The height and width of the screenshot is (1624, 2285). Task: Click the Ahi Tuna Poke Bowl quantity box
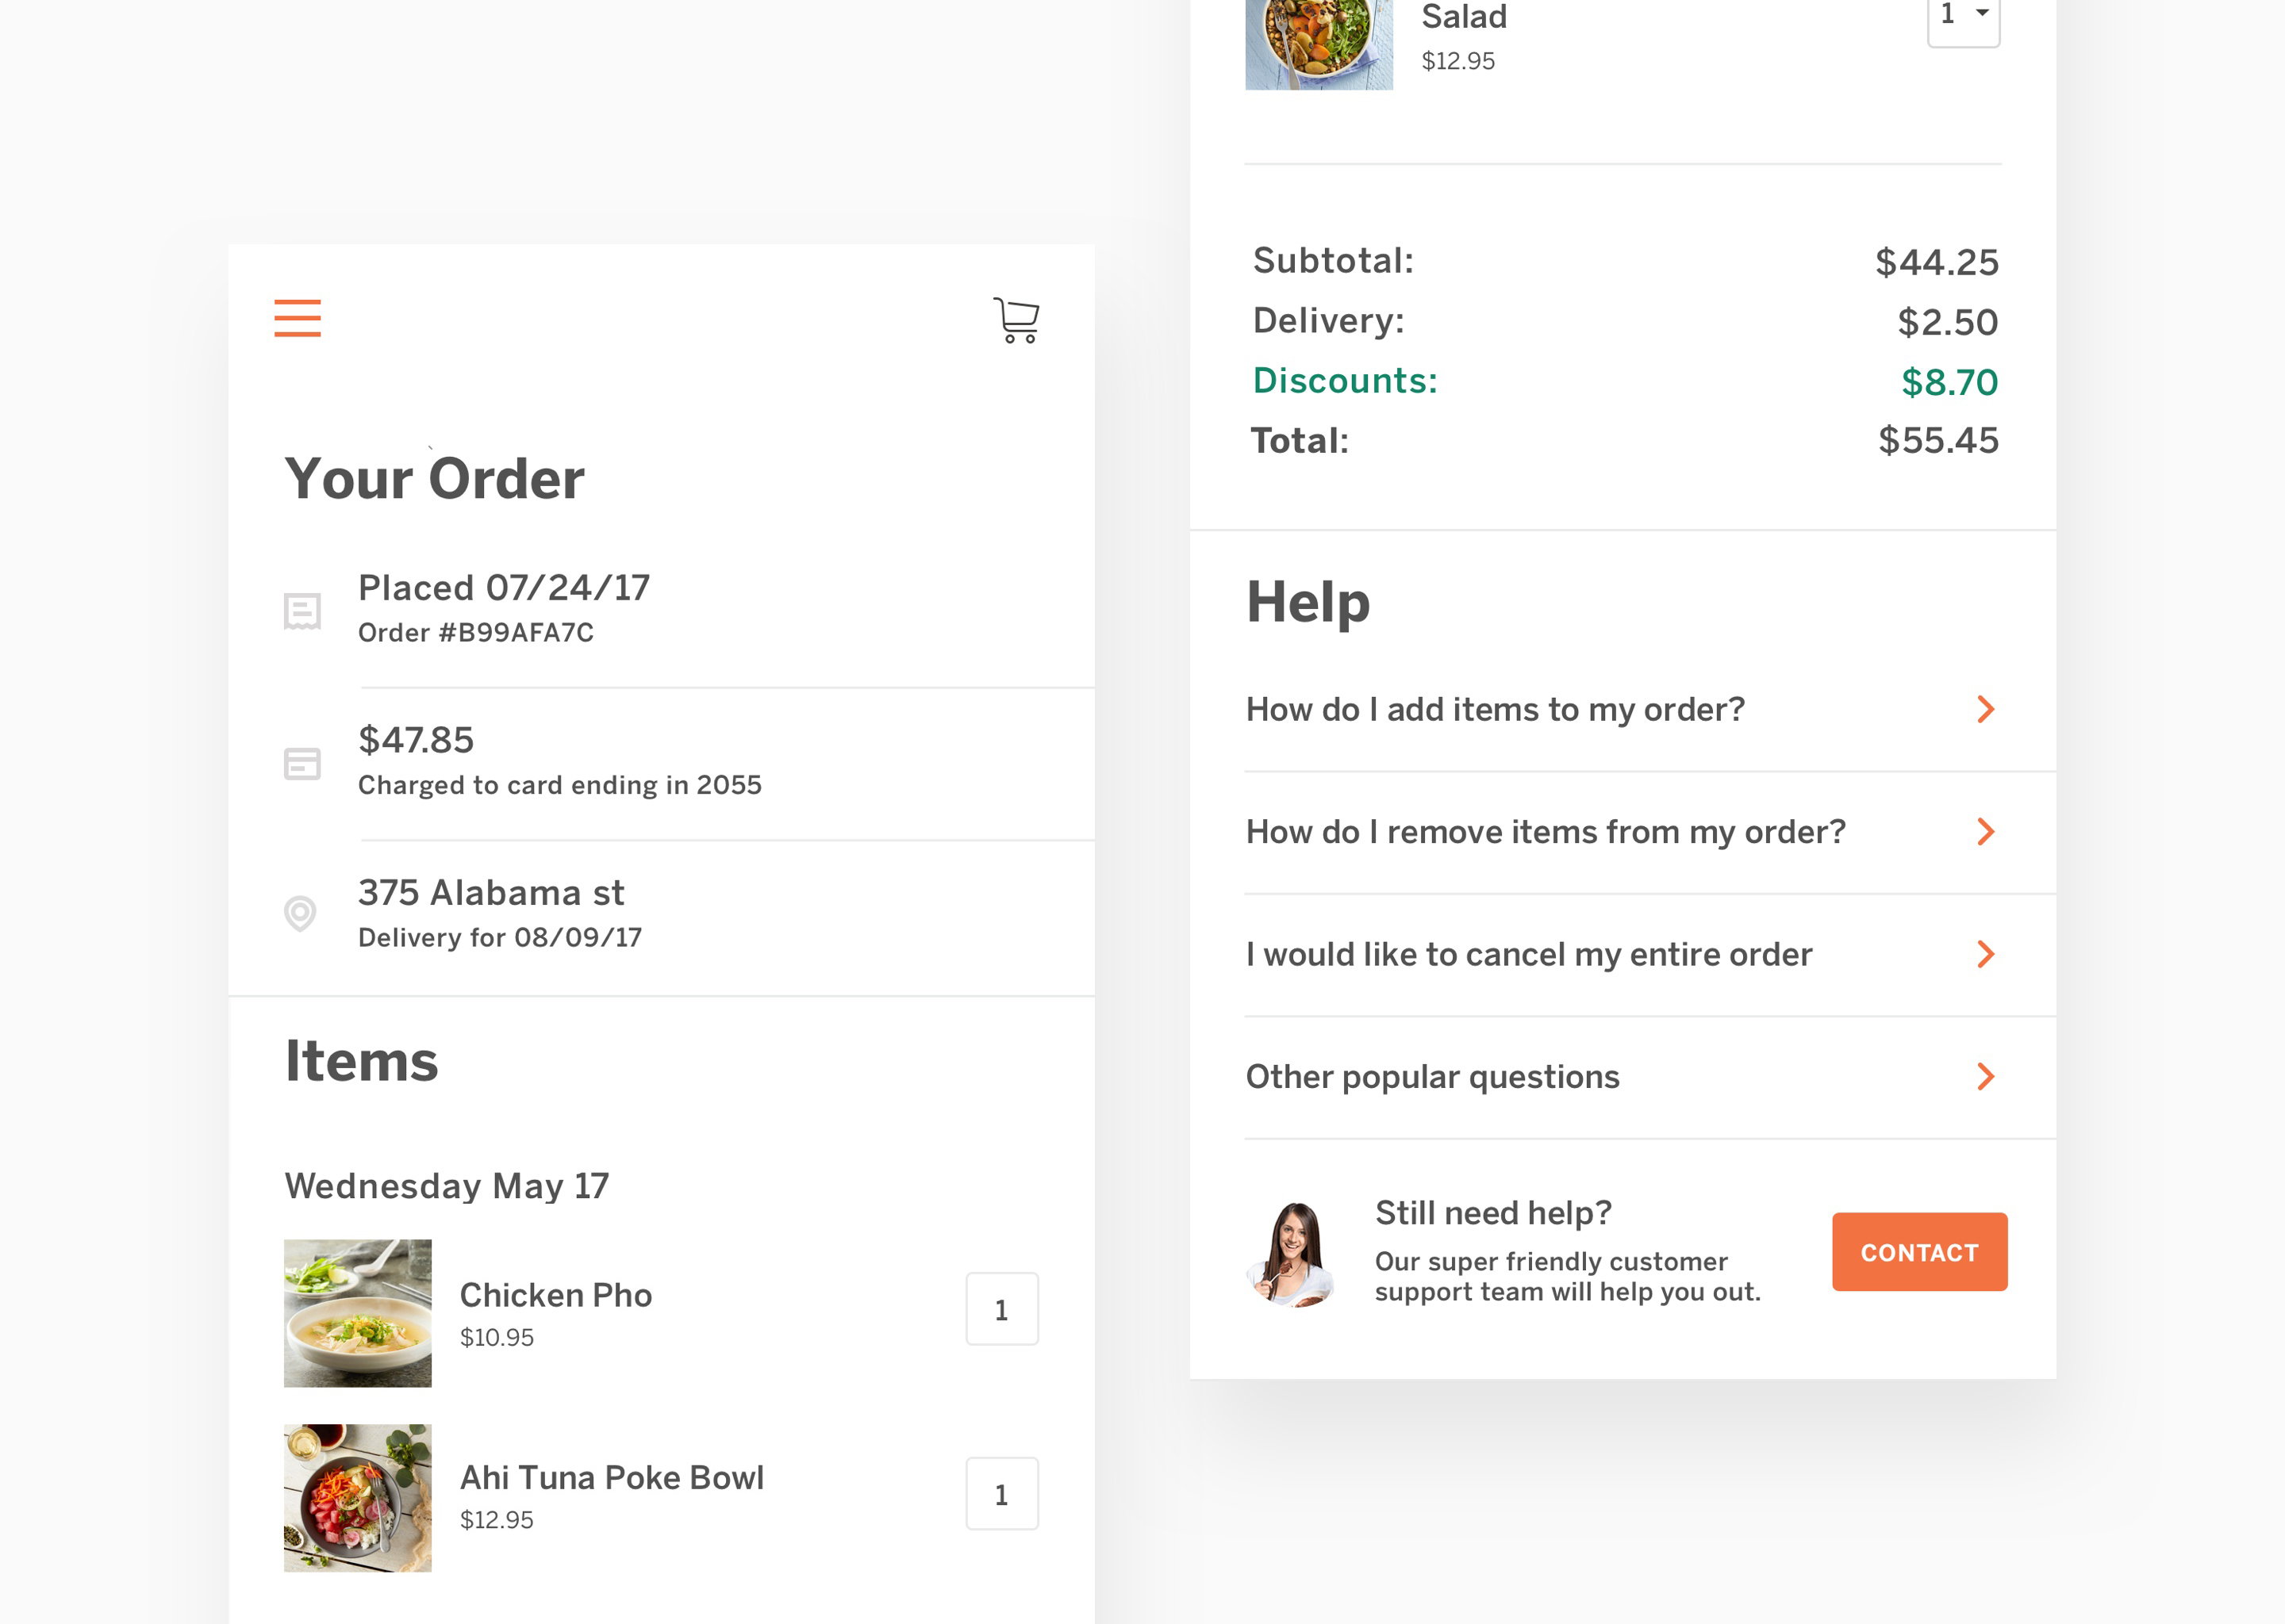pos(1001,1494)
